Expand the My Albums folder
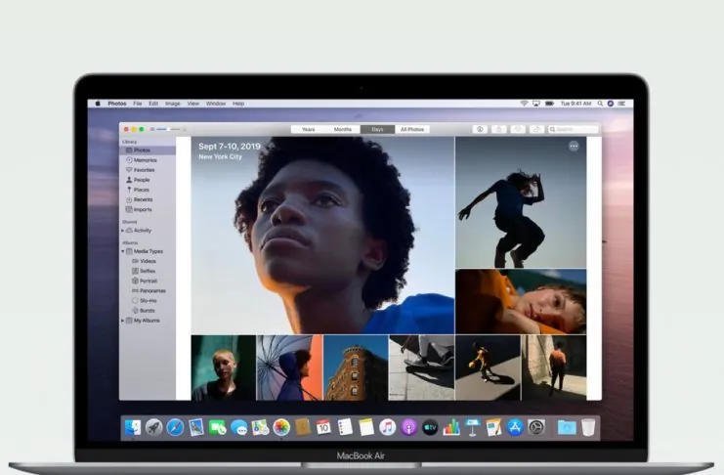The height and width of the screenshot is (475, 724). click(x=123, y=321)
